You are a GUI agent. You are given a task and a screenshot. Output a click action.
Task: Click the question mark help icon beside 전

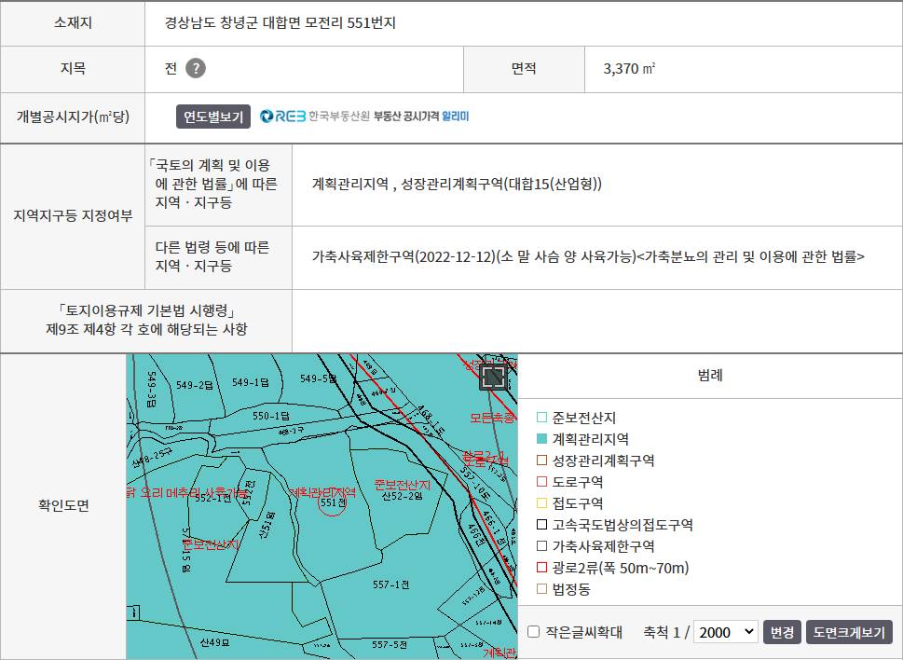pyautogui.click(x=195, y=68)
